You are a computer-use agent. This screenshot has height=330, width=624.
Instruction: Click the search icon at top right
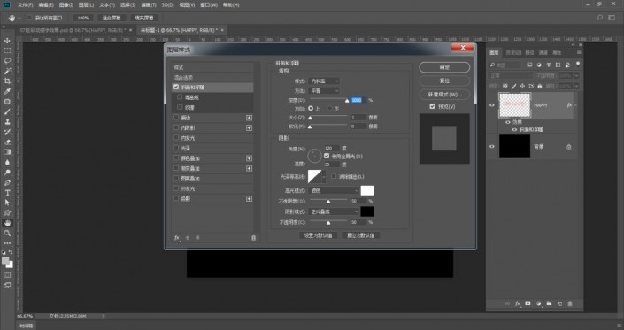pos(599,18)
